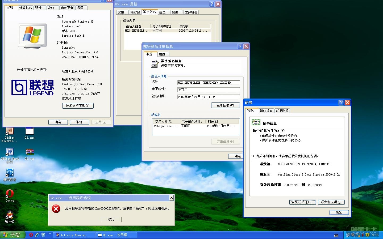Click the help button in the 02.exe 属性 title bar

(212, 4)
